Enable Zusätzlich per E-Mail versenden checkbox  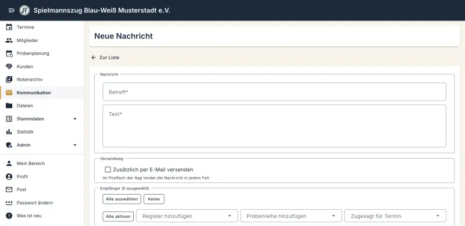coord(108,170)
